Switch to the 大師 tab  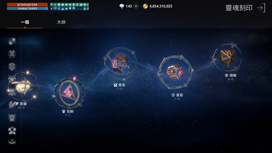click(61, 22)
